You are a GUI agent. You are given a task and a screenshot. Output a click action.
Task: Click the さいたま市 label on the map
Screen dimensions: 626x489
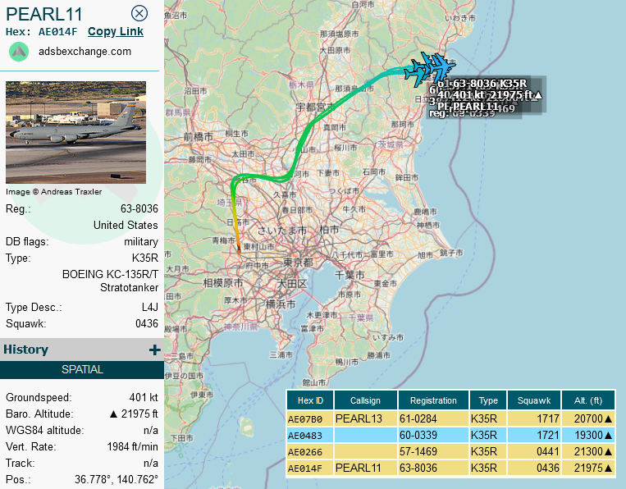(282, 231)
